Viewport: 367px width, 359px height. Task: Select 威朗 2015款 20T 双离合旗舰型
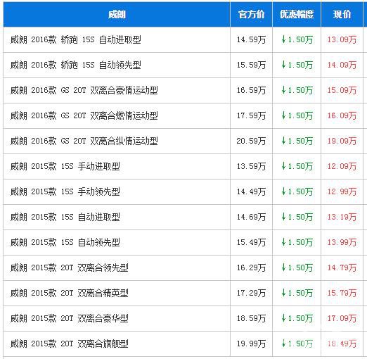click(69, 344)
